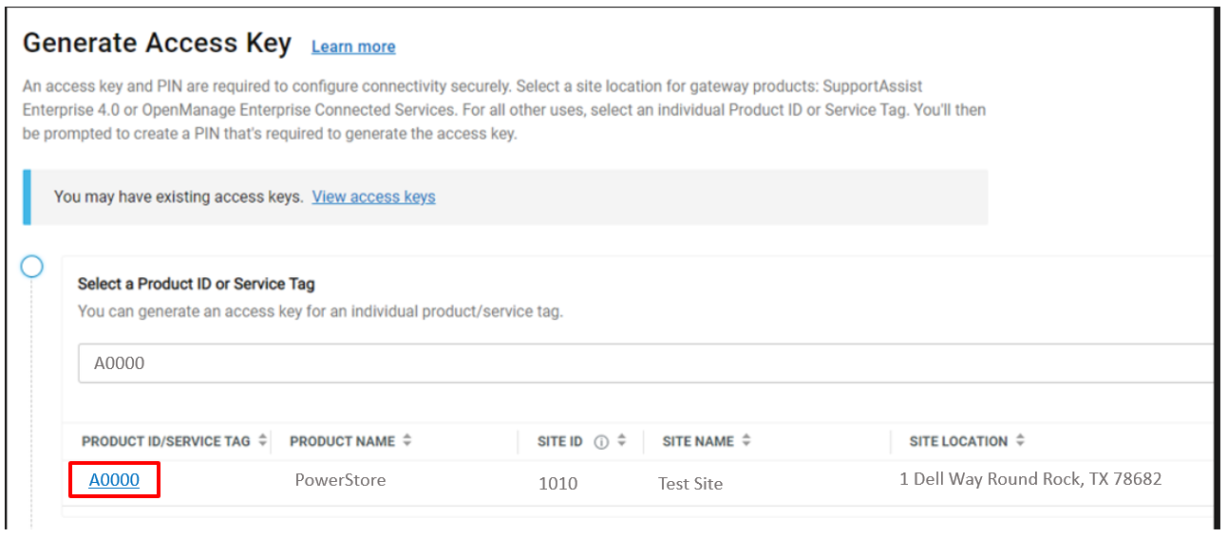This screenshot has height=537, width=1227.
Task: Sort by Product ID/Service Tag arrow icon
Action: point(262,441)
